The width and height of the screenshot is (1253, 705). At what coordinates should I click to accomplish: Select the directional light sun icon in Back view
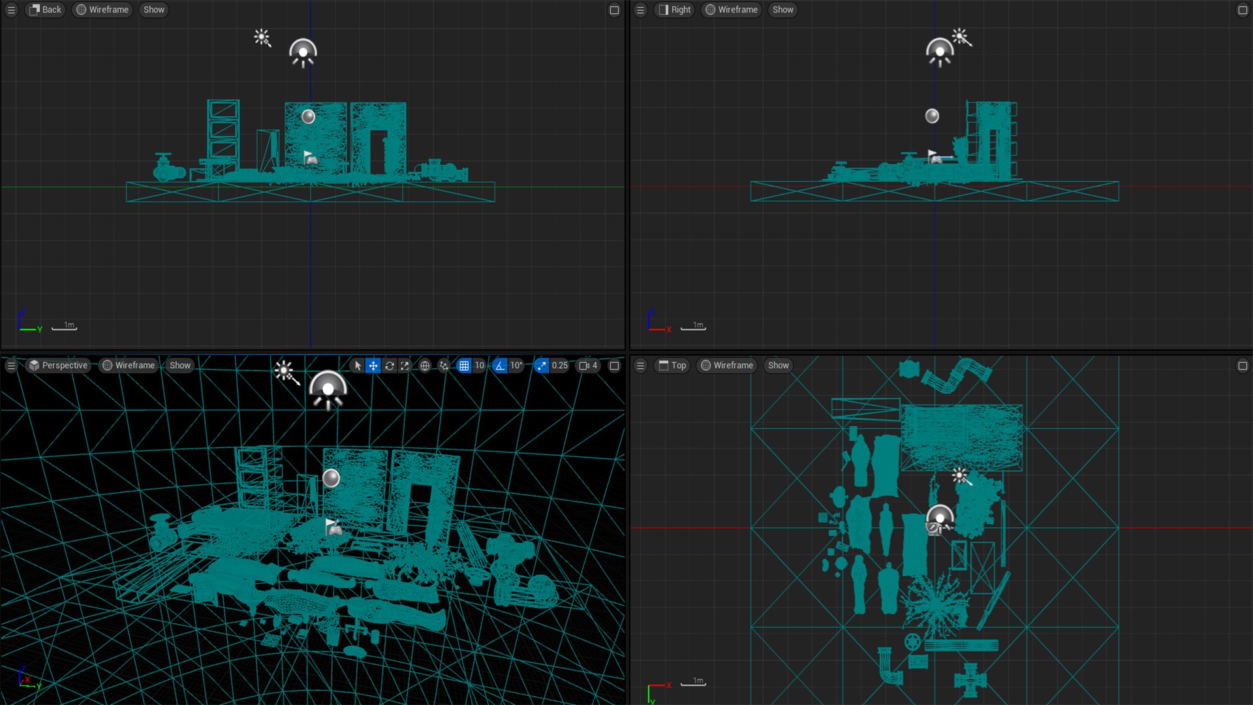(x=262, y=38)
